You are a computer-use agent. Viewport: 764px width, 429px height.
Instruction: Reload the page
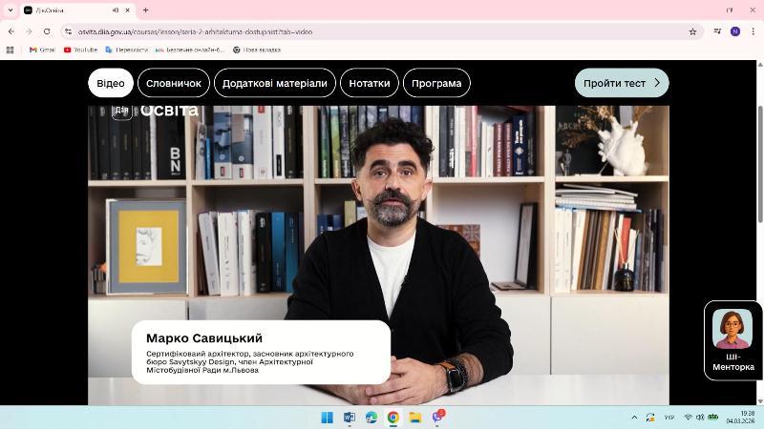point(47,31)
